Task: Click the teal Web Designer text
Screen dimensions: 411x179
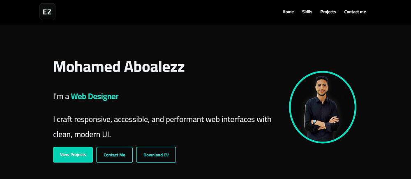Action: (x=95, y=97)
